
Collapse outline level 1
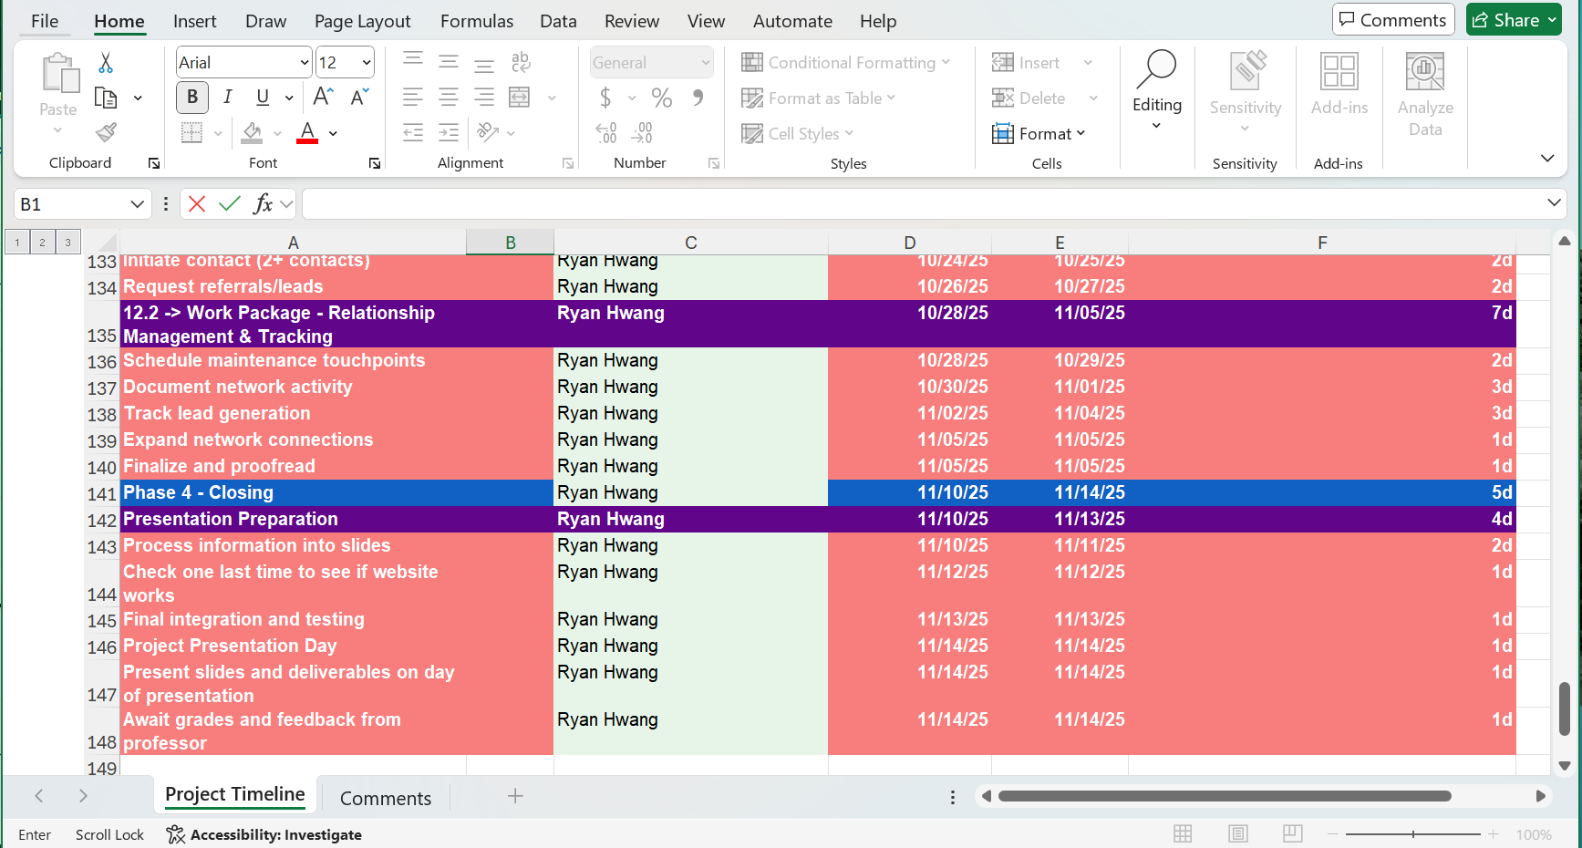[x=16, y=242]
